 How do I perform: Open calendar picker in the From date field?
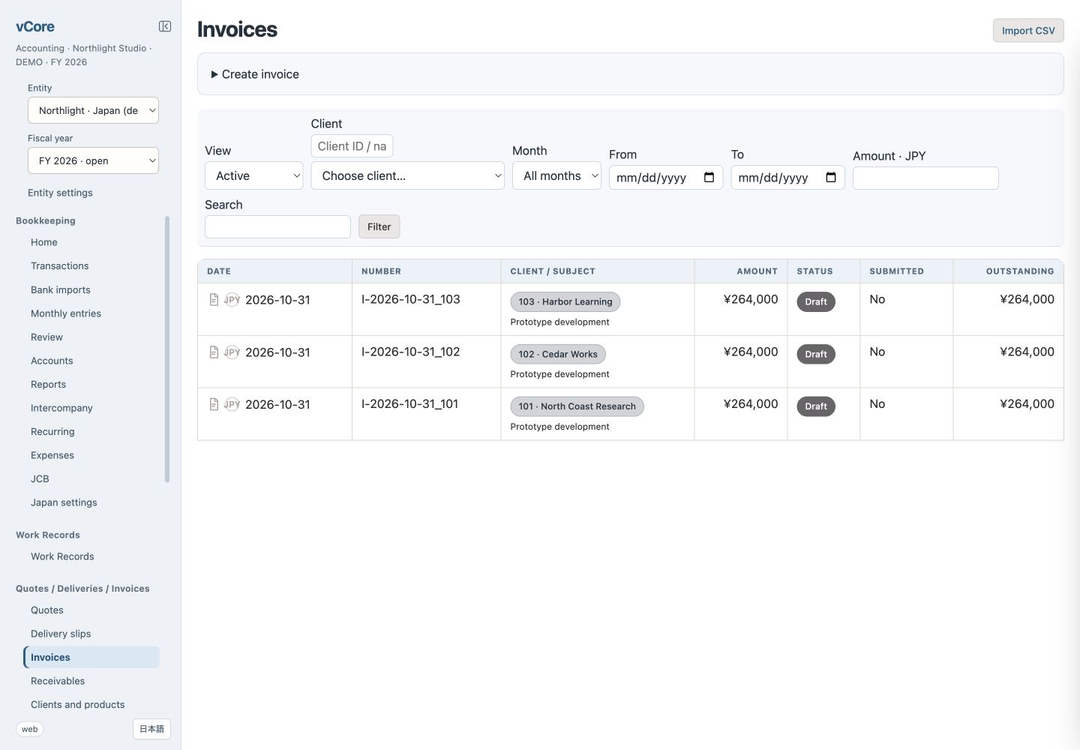(709, 178)
